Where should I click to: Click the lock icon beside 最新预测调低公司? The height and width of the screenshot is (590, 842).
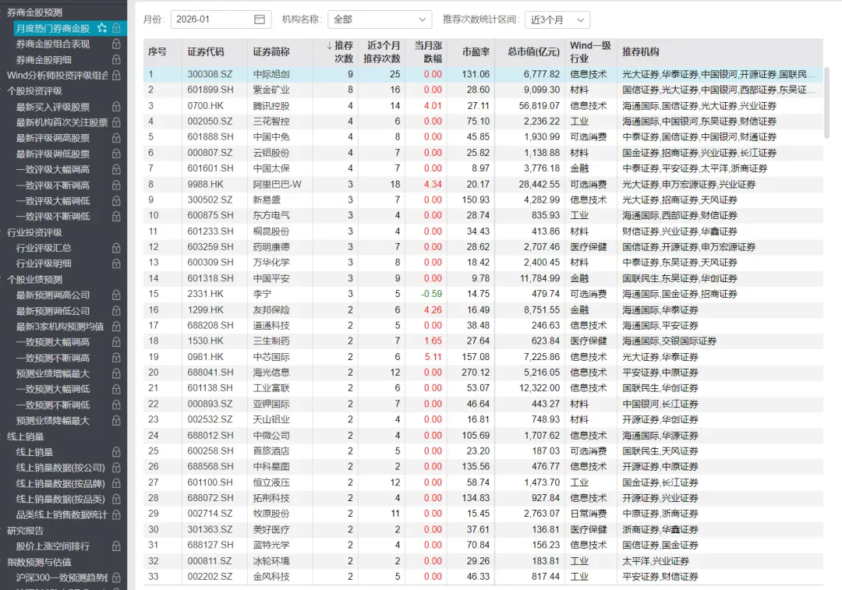(x=116, y=311)
